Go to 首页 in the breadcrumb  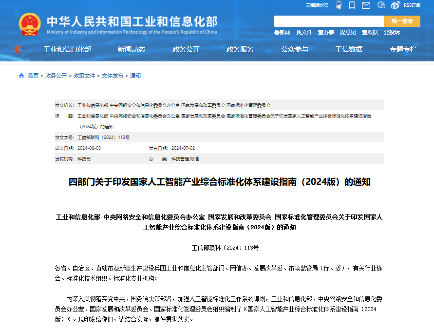pyautogui.click(x=33, y=76)
